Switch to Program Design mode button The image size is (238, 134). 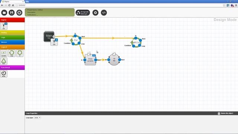point(83,13)
